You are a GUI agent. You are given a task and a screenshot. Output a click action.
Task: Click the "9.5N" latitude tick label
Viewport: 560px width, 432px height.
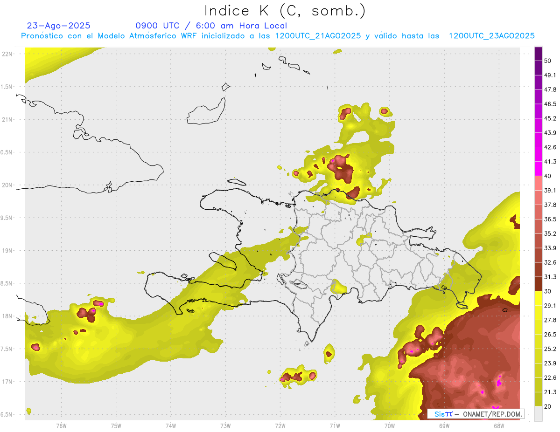(x=6, y=218)
